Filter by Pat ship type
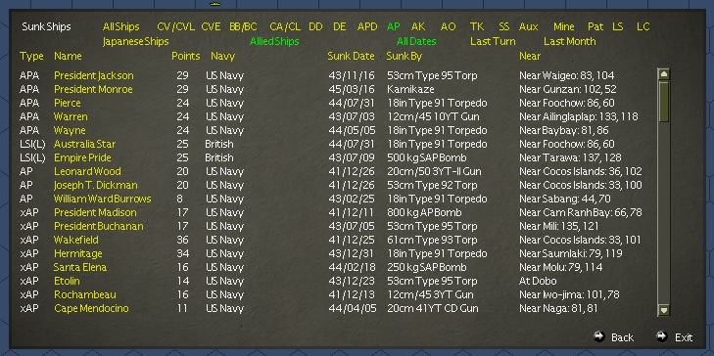Screen dimensions: 714x356 point(595,26)
